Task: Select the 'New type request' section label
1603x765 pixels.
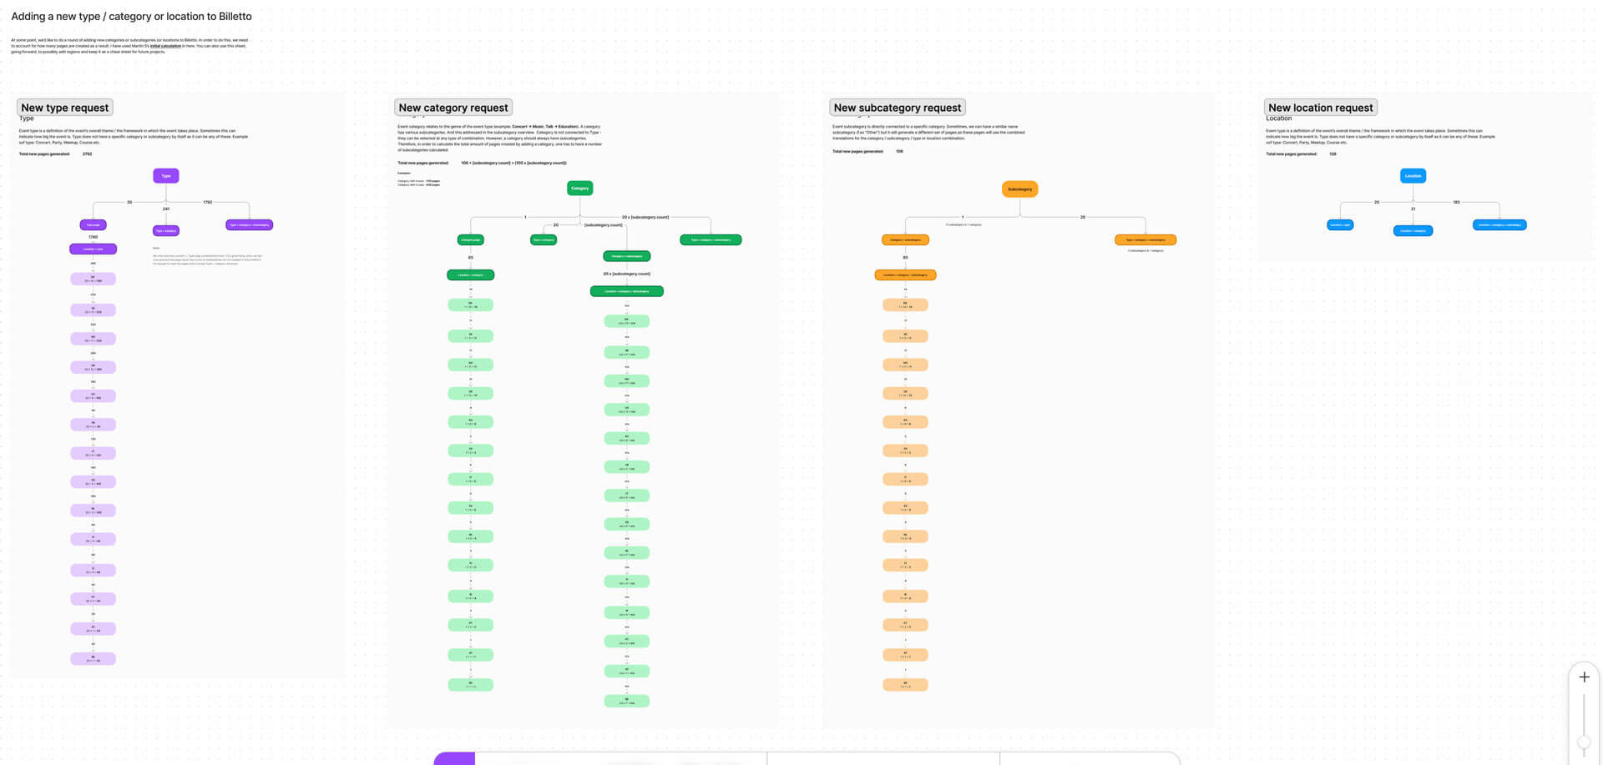Action: (64, 108)
